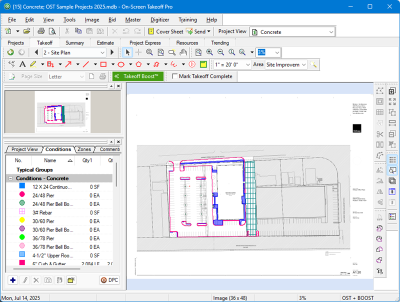This screenshot has width=400, height=302.
Task: Click the Cut scissors icon
Action: pos(67,31)
